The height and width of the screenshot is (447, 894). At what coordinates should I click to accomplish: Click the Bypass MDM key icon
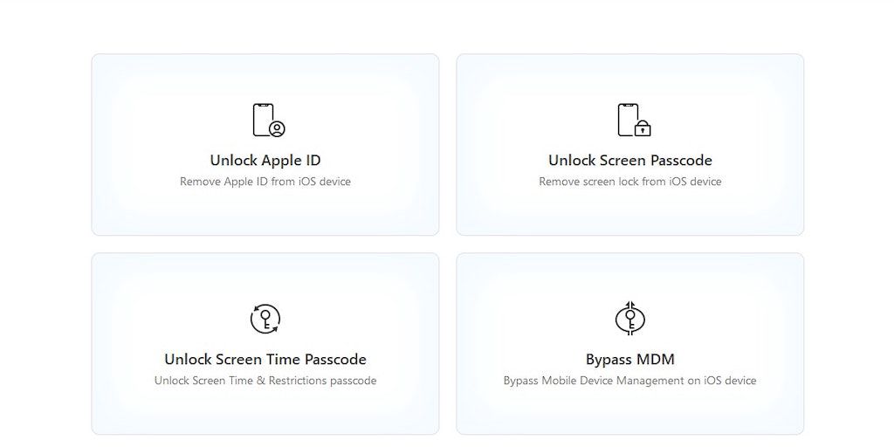629,319
